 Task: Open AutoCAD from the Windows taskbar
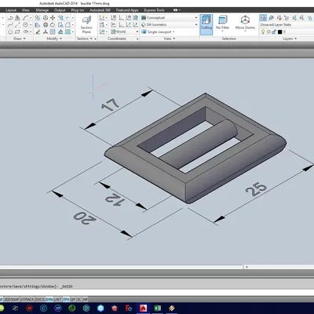143,308
